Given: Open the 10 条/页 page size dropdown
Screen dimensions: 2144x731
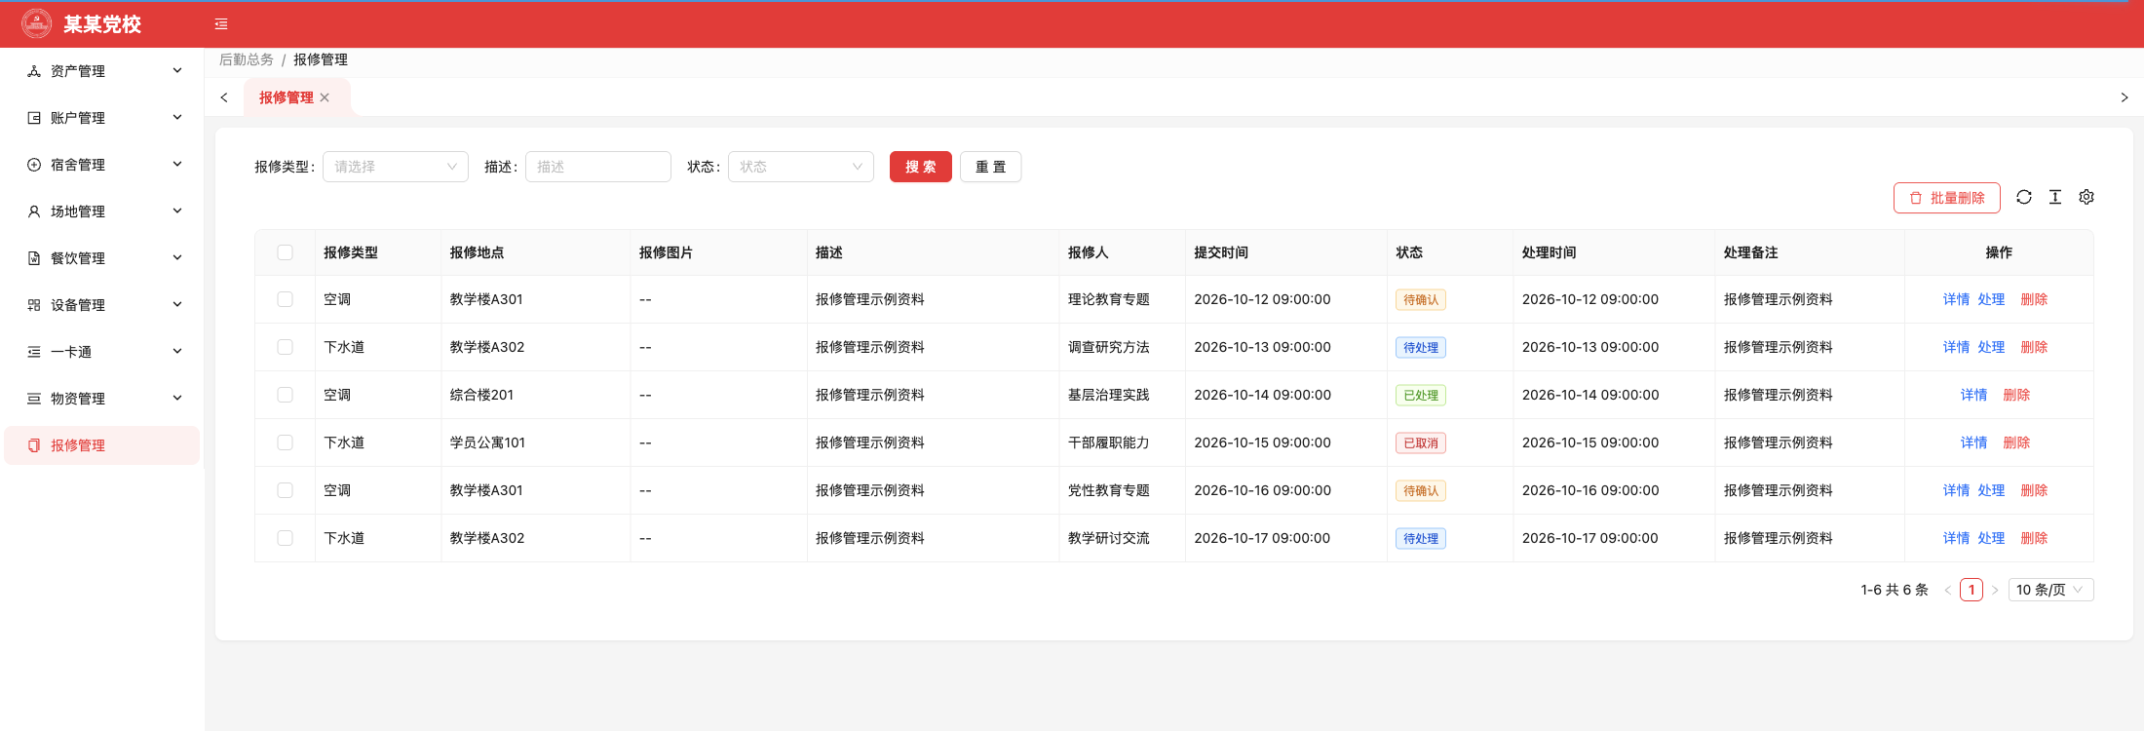Looking at the screenshot, I should (2050, 590).
